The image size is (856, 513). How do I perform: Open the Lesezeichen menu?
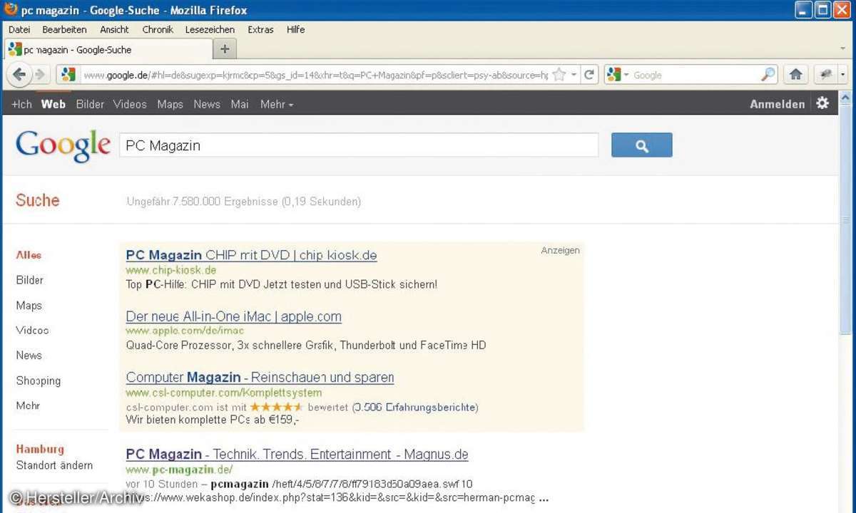pyautogui.click(x=210, y=29)
